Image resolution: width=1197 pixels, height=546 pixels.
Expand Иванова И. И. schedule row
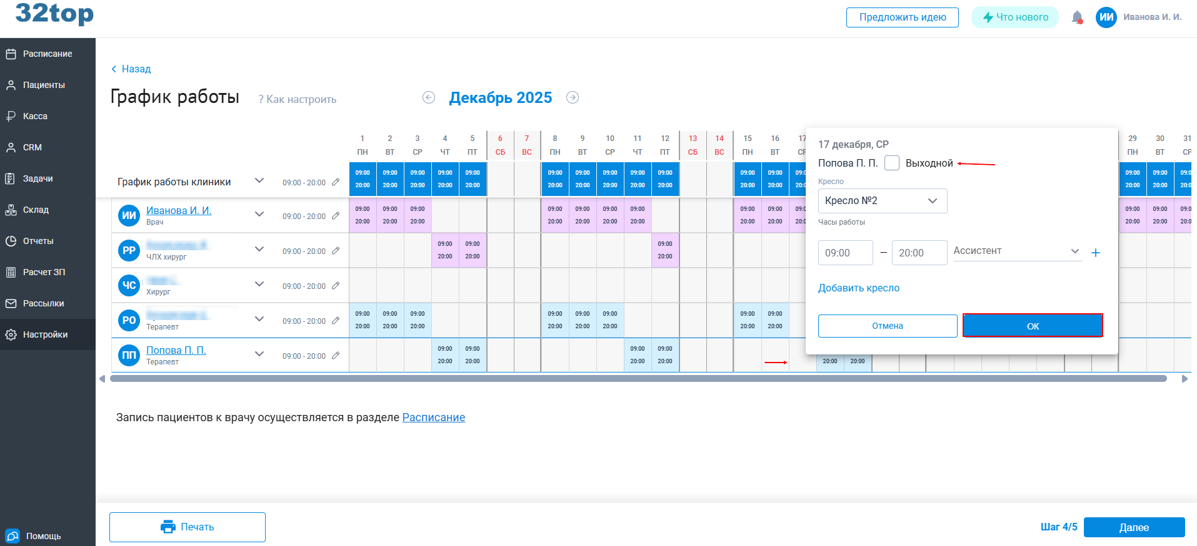259,215
